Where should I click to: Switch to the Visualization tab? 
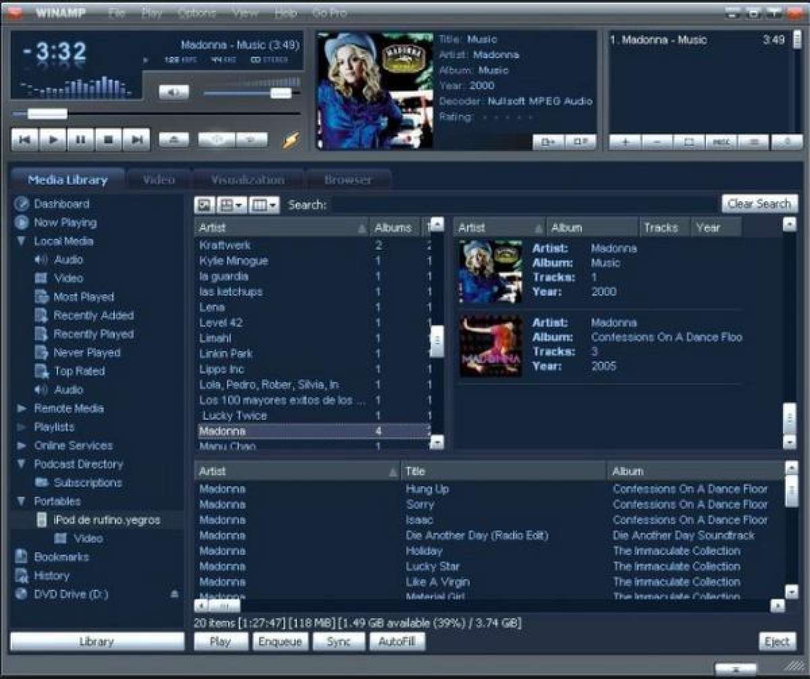coord(248,180)
